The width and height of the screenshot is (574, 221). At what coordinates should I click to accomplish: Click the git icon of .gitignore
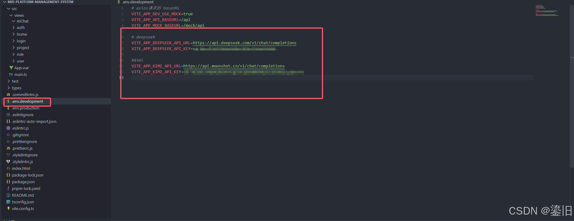tap(8, 135)
